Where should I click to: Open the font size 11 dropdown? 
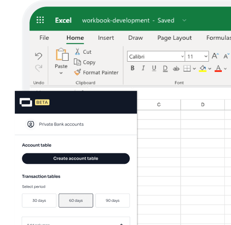tap(206, 56)
